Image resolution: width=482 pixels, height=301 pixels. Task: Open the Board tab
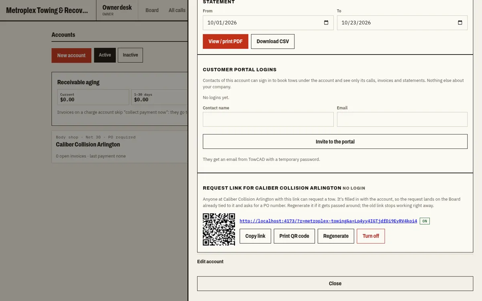pos(152,10)
